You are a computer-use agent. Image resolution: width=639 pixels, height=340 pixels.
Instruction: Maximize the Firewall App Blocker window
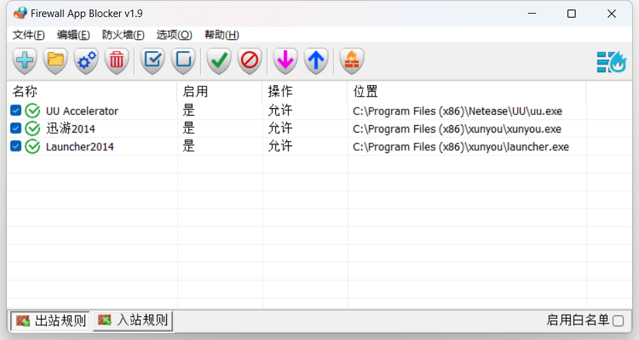[x=572, y=14]
